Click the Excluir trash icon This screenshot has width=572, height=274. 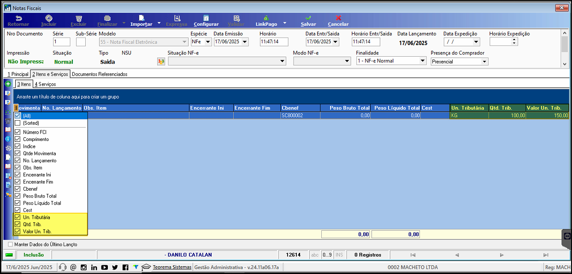78,18
